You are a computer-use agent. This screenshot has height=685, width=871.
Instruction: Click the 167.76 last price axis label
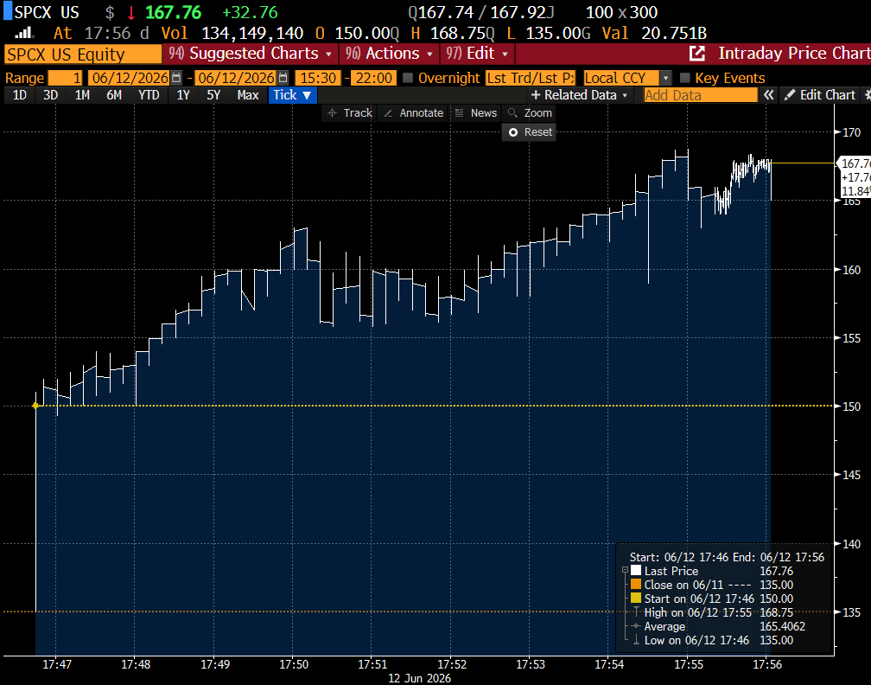[x=856, y=163]
